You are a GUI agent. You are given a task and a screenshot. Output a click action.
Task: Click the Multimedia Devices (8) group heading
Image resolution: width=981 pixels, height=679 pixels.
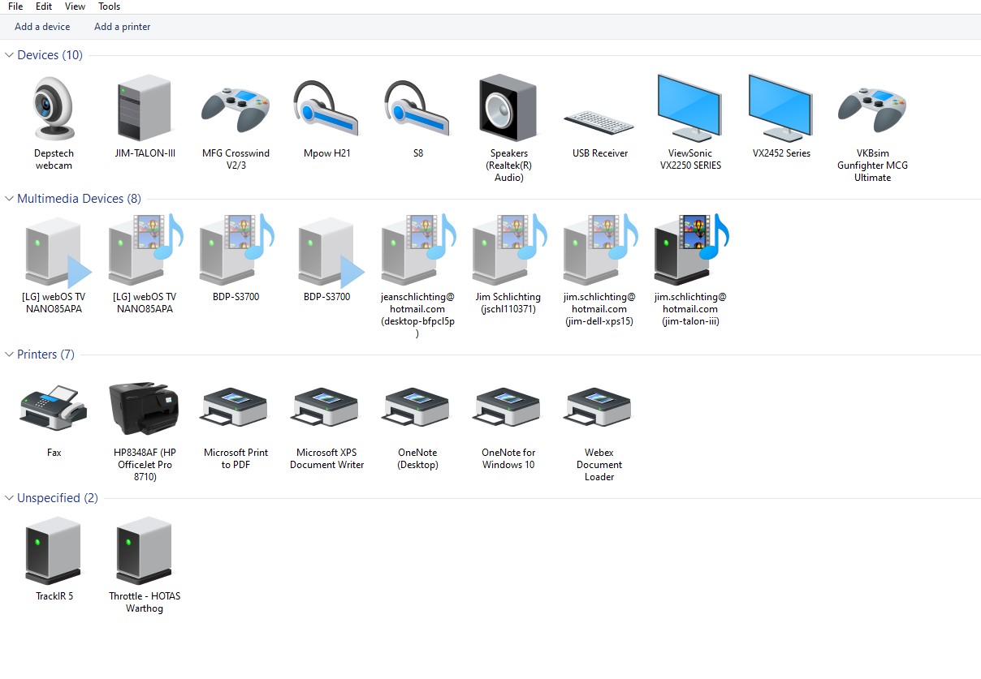(79, 199)
